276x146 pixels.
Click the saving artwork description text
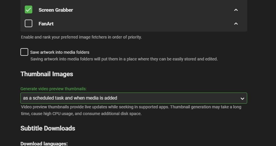tap(124, 59)
